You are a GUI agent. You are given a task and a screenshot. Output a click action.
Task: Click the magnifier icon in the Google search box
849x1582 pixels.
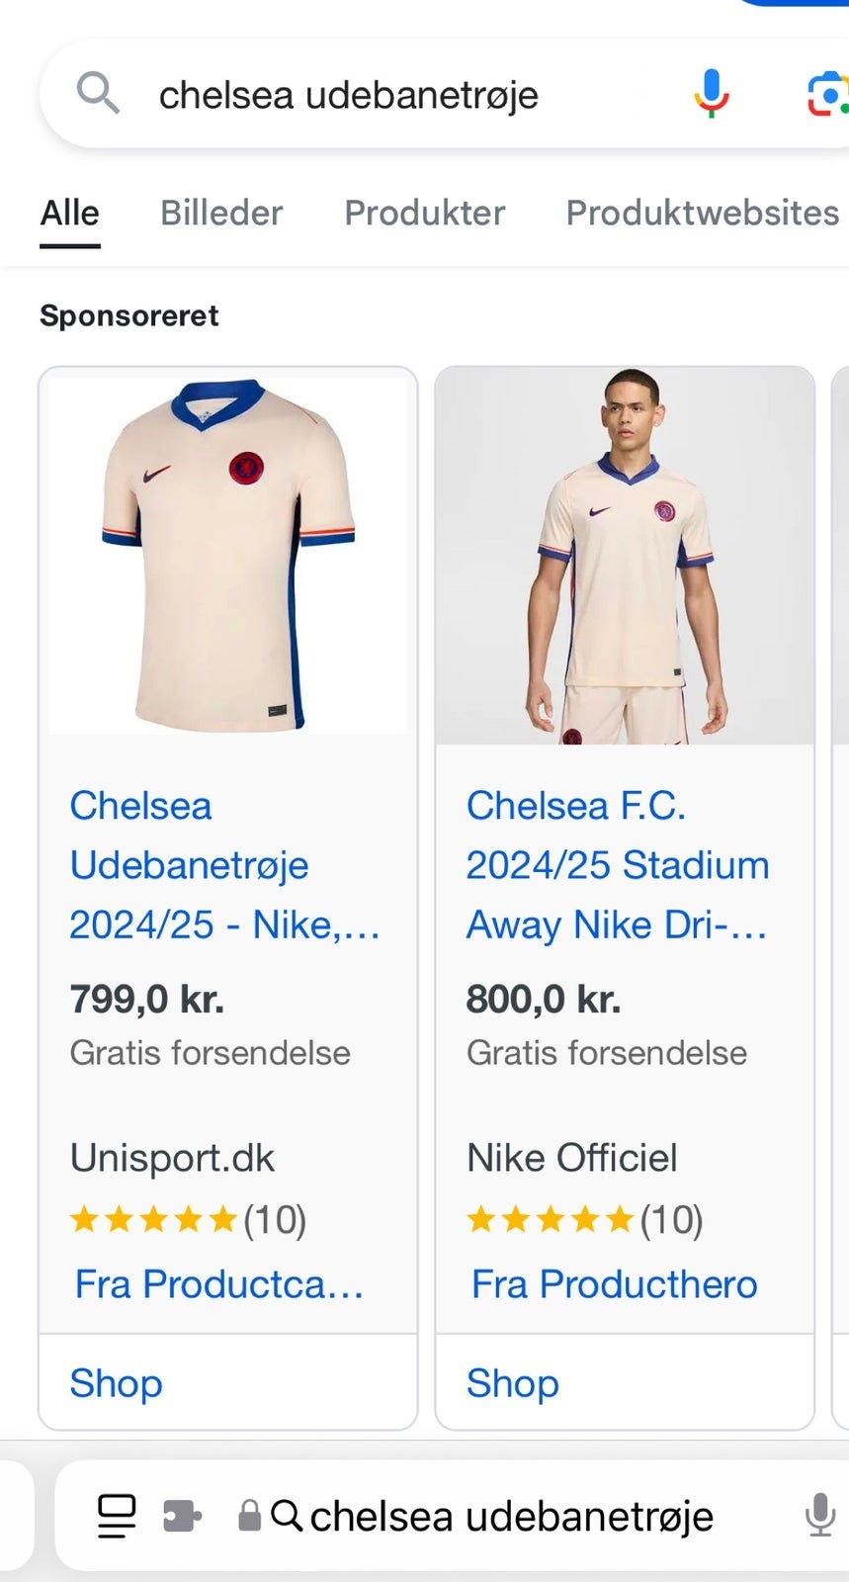(98, 94)
